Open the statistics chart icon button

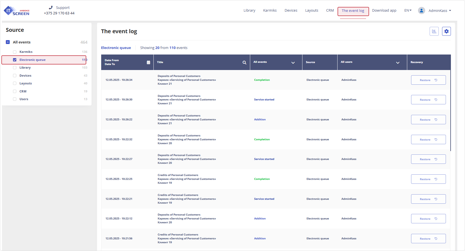click(434, 31)
